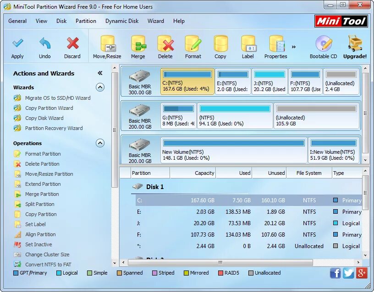The width and height of the screenshot is (374, 292).
Task: Click the Discard red X icon
Action: 72,43
